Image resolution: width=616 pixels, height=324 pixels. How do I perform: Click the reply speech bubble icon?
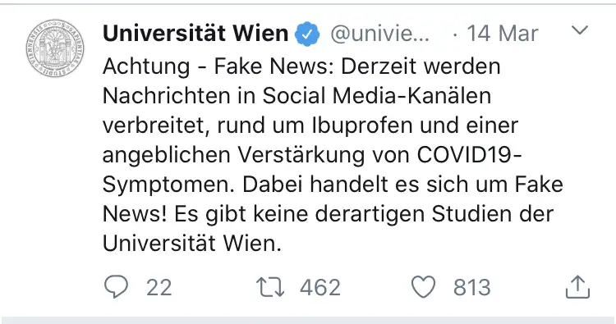116,287
